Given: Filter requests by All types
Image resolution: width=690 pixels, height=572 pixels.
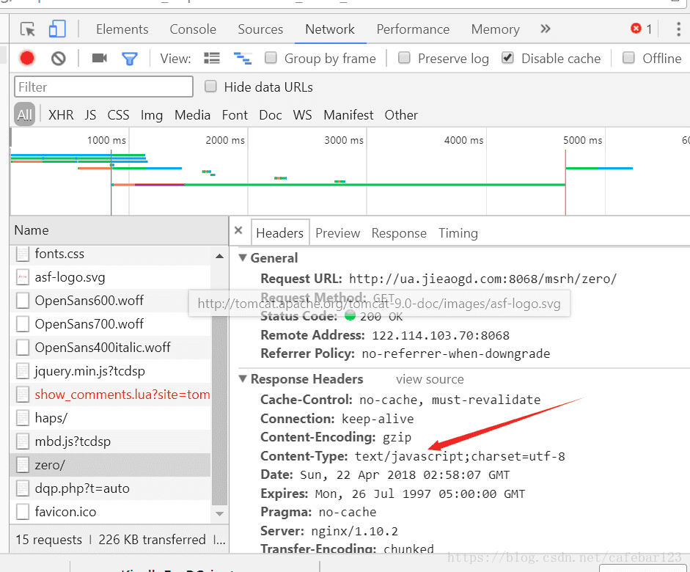Looking at the screenshot, I should coord(24,115).
